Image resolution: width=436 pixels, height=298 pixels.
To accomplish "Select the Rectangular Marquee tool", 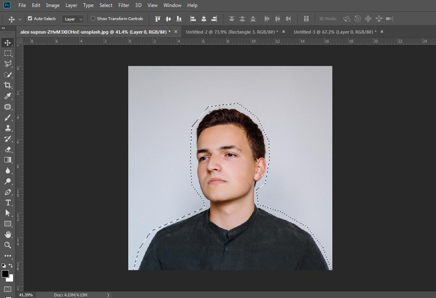I will pyautogui.click(x=8, y=53).
